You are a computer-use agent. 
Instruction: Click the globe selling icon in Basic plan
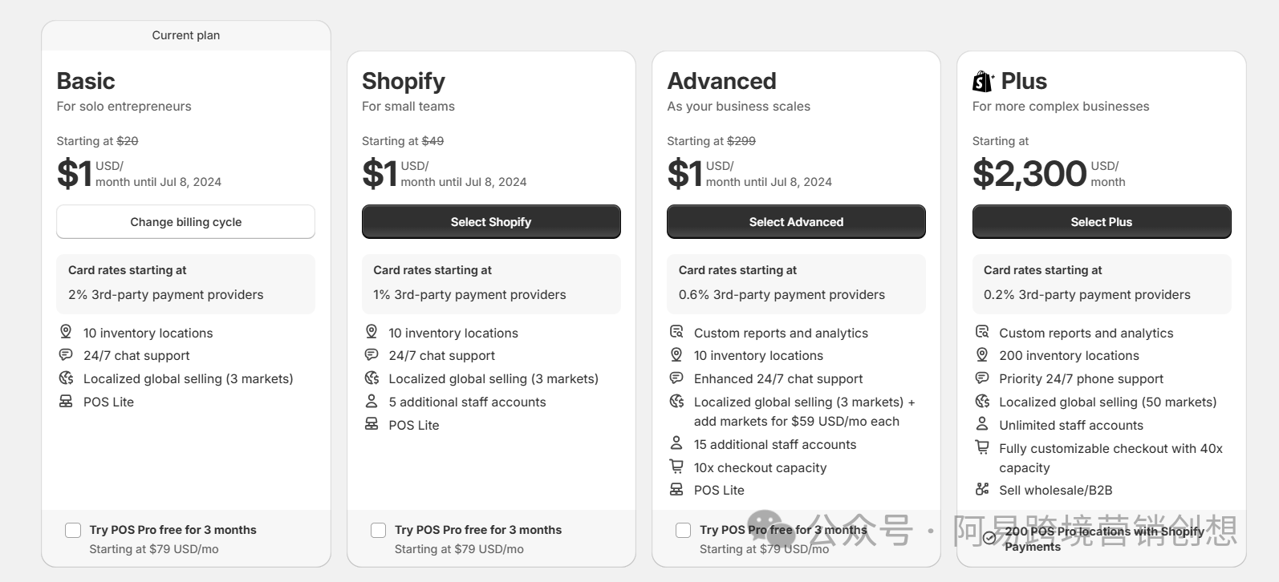tap(66, 378)
